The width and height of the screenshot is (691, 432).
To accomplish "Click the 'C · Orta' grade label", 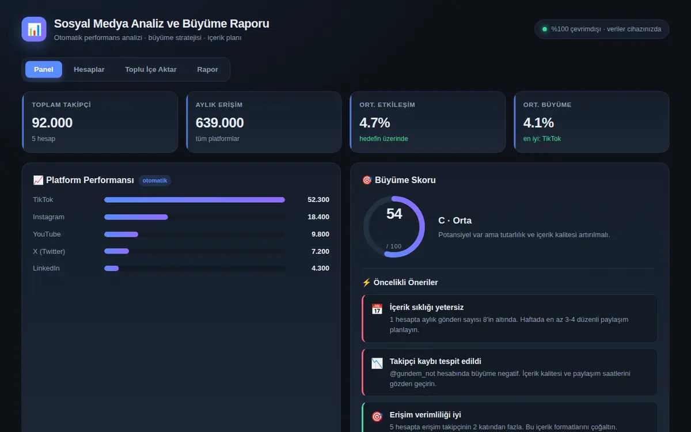I will 455,221.
